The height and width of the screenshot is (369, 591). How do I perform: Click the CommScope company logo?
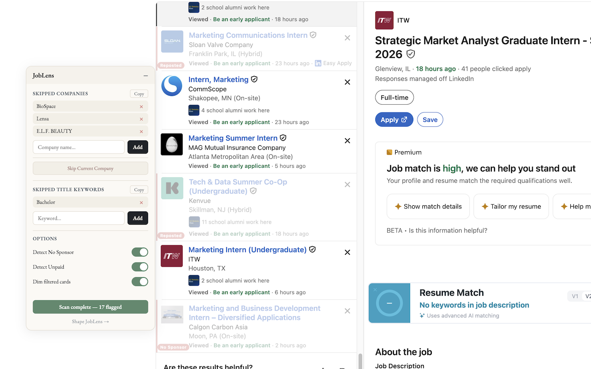coord(172,86)
